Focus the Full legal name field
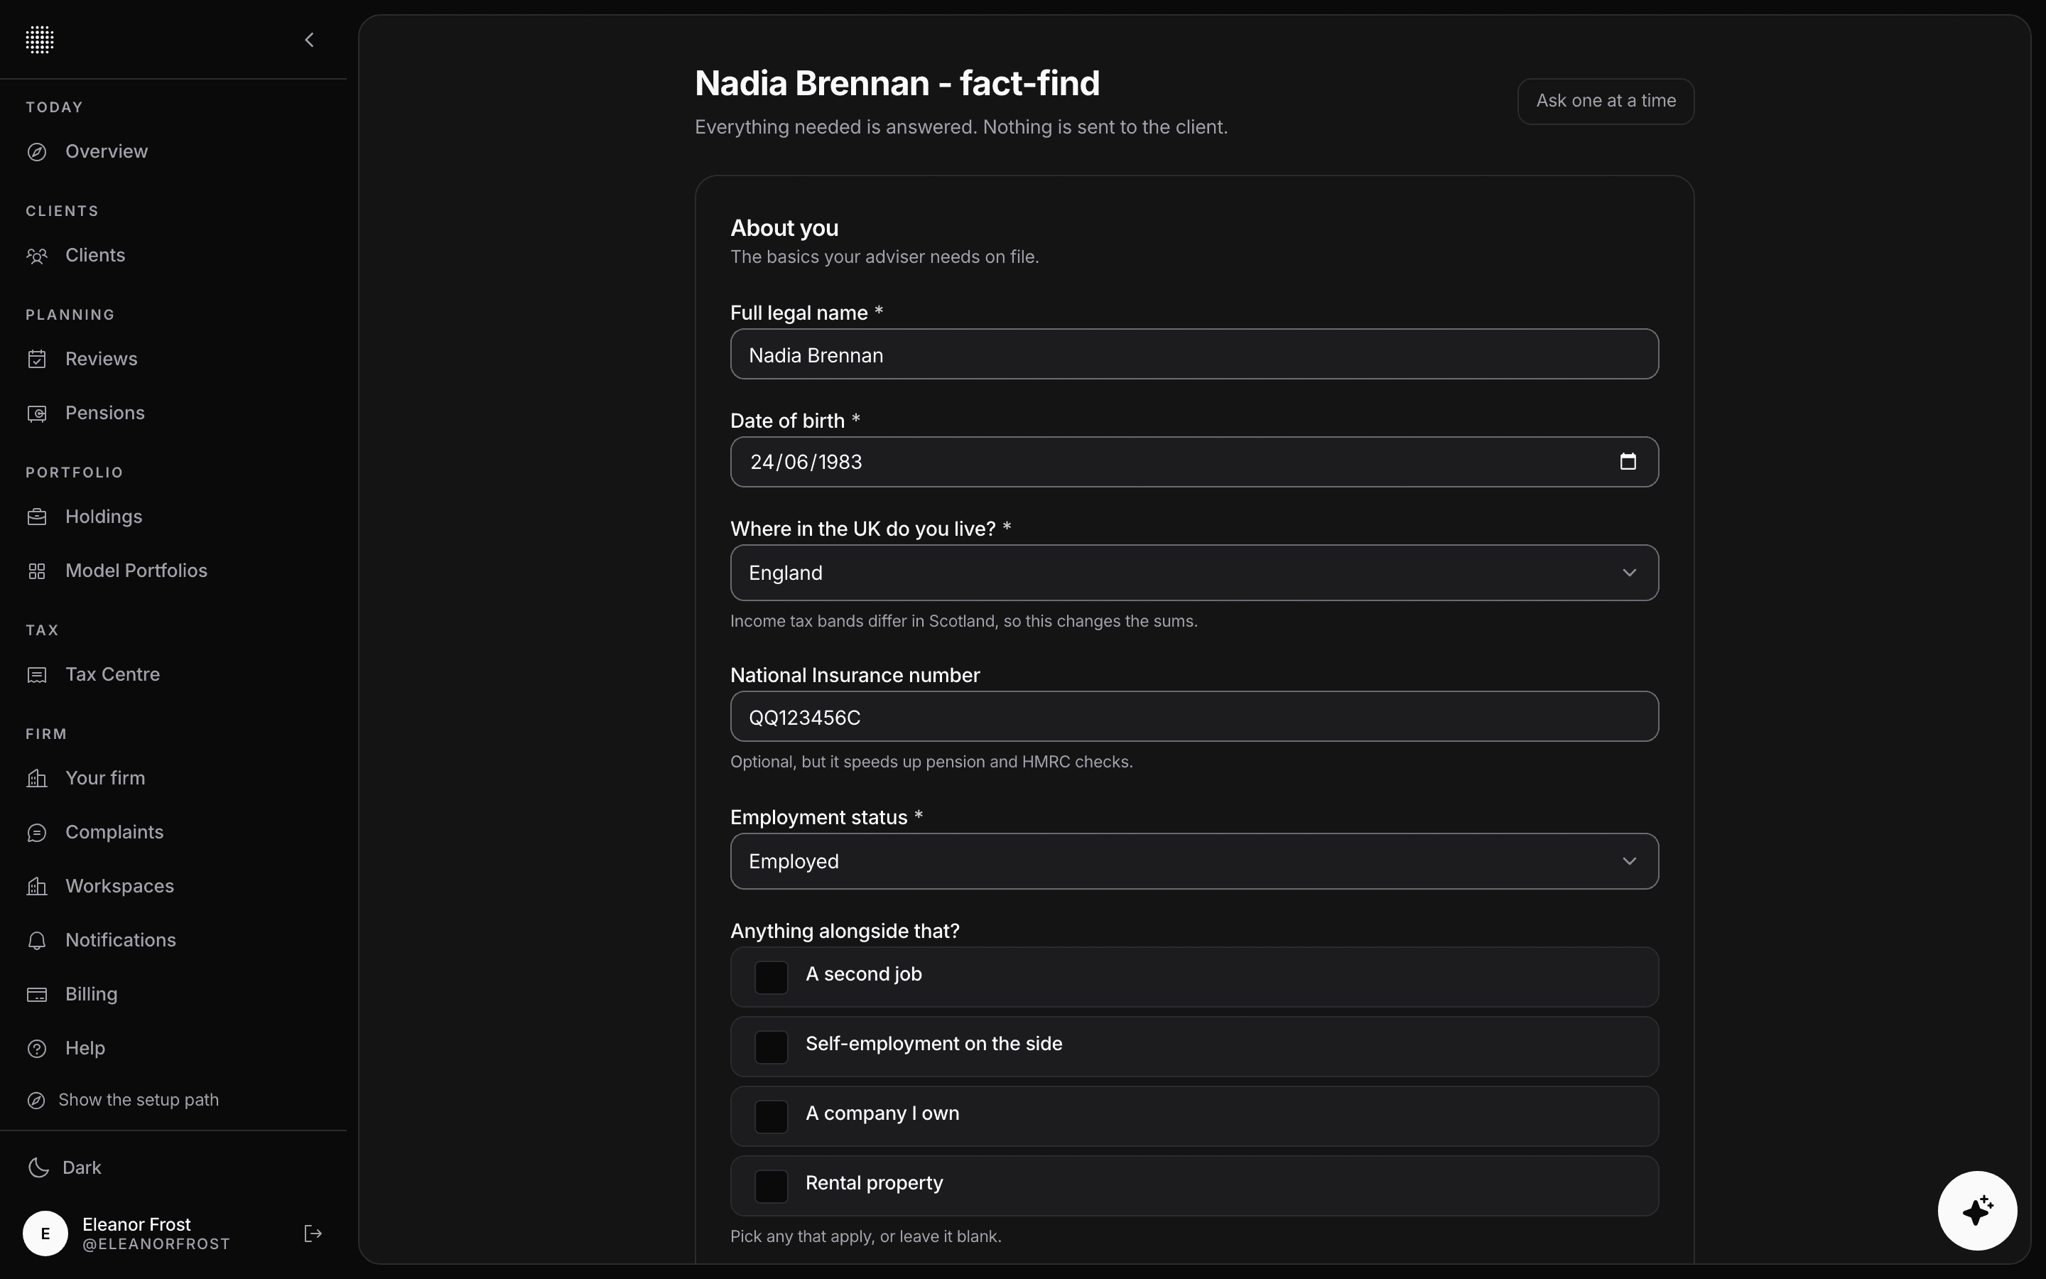This screenshot has width=2046, height=1279. pyautogui.click(x=1193, y=355)
